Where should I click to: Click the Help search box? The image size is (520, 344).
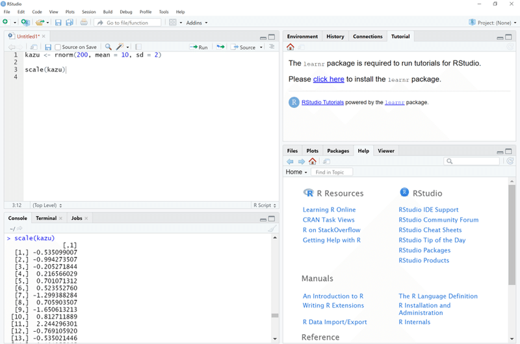tap(472, 161)
